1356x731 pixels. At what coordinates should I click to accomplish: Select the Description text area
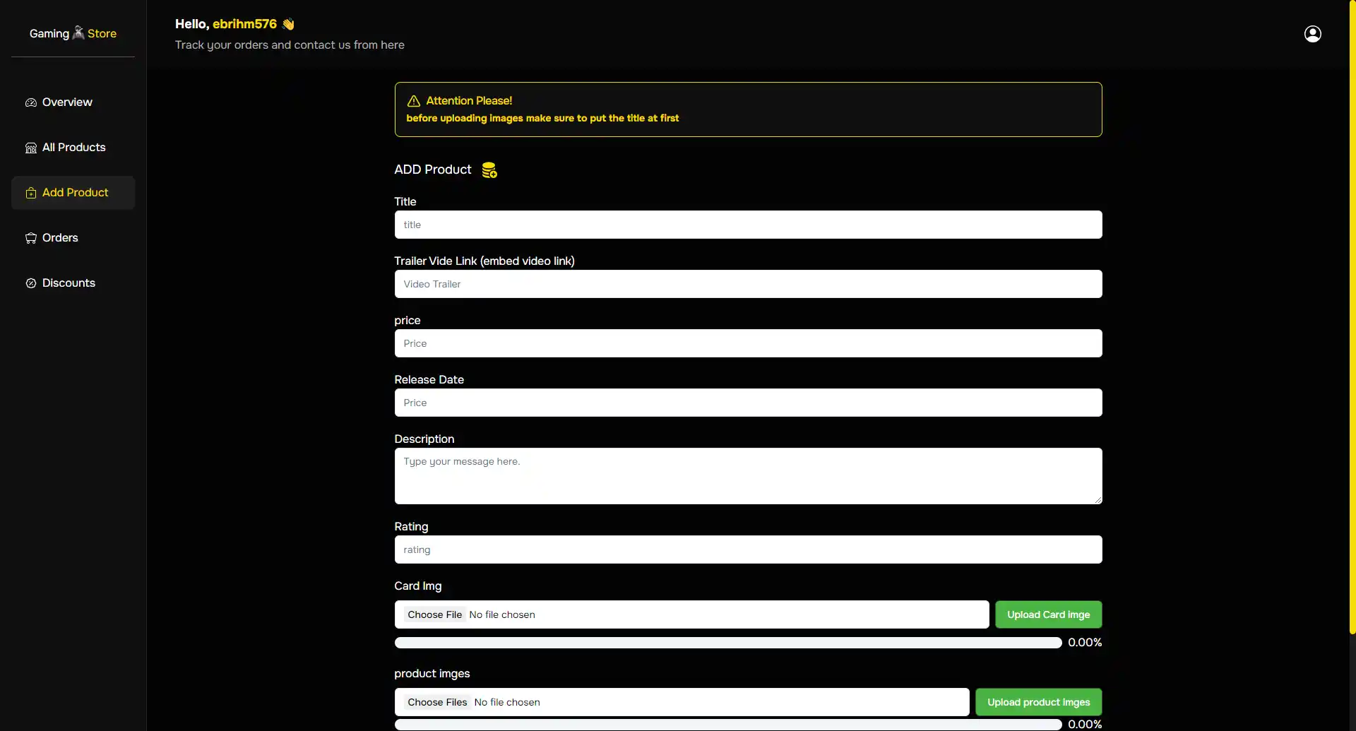point(748,476)
